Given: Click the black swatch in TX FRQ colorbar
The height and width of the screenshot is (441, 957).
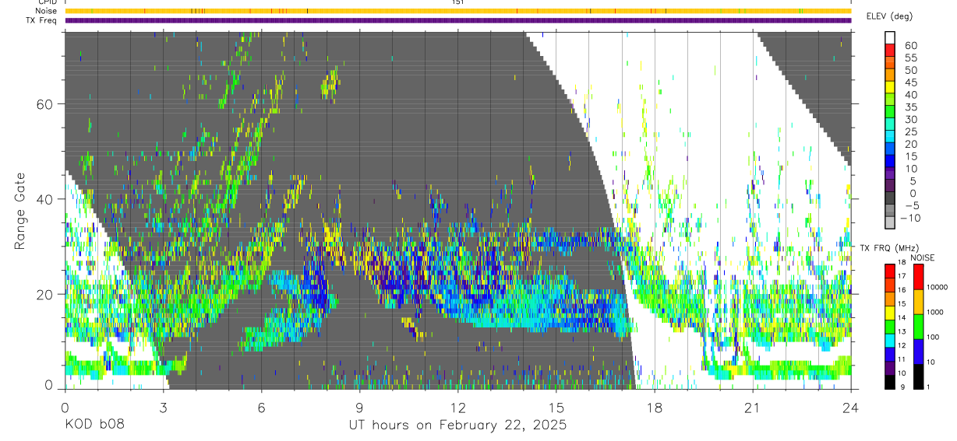Looking at the screenshot, I should point(890,382).
